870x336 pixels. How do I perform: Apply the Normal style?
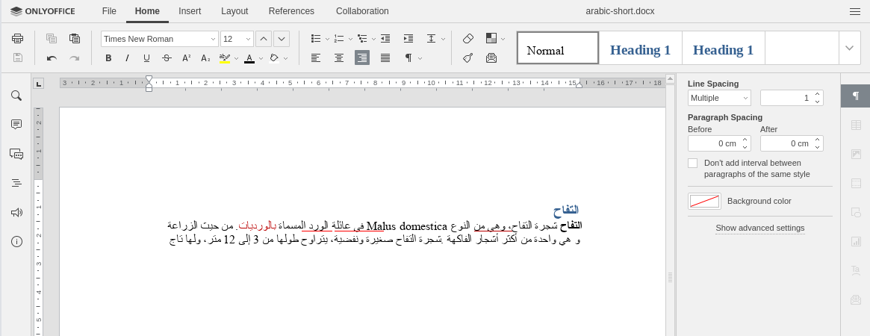tap(558, 48)
